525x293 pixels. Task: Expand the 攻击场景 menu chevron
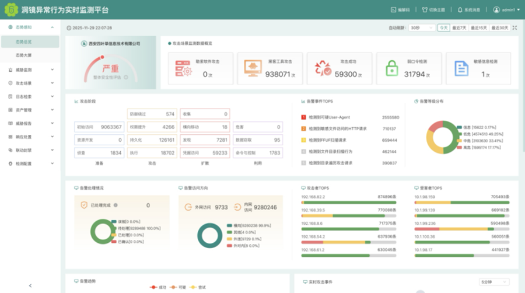(x=52, y=83)
